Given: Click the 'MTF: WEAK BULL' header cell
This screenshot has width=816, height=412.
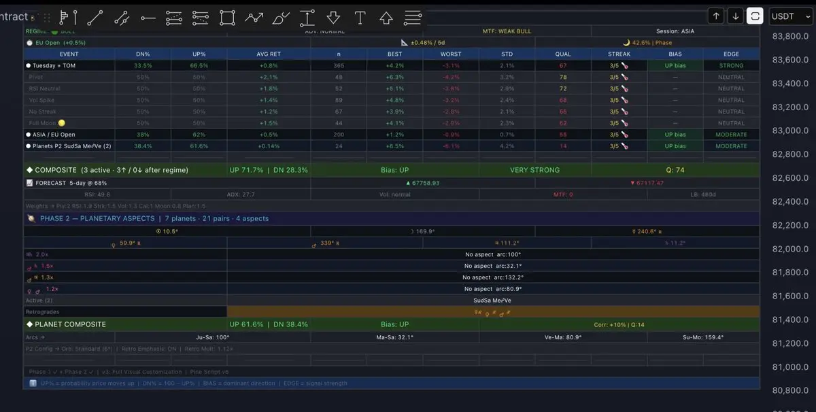Looking at the screenshot, I should 507,31.
